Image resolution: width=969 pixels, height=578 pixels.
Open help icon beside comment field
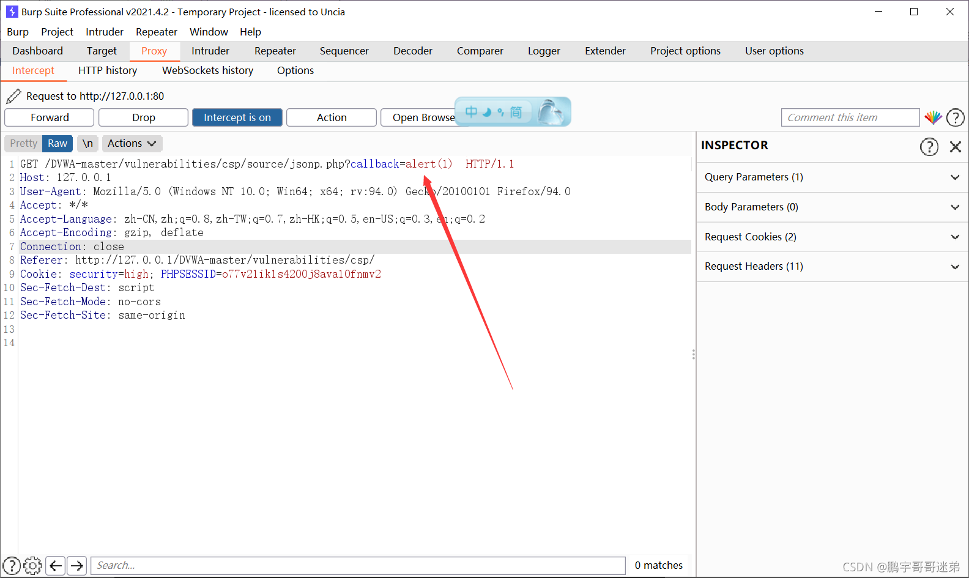tap(956, 117)
